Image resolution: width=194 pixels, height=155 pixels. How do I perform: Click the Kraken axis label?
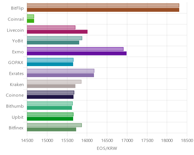(17, 84)
